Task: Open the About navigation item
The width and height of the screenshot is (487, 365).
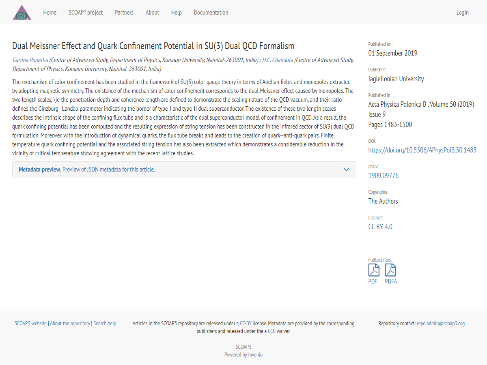Action: point(152,13)
